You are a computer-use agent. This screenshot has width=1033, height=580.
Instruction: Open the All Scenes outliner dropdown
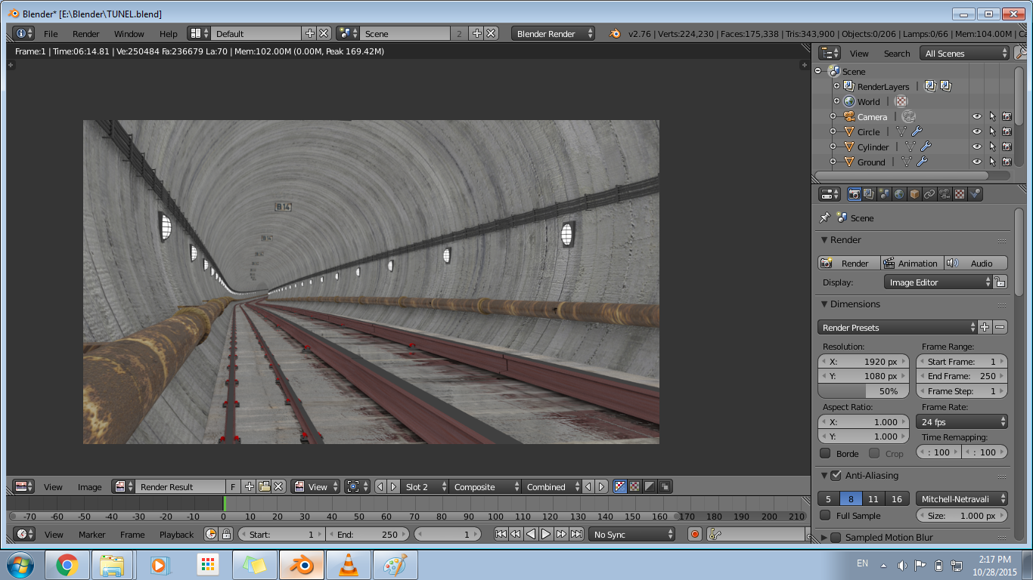point(965,53)
